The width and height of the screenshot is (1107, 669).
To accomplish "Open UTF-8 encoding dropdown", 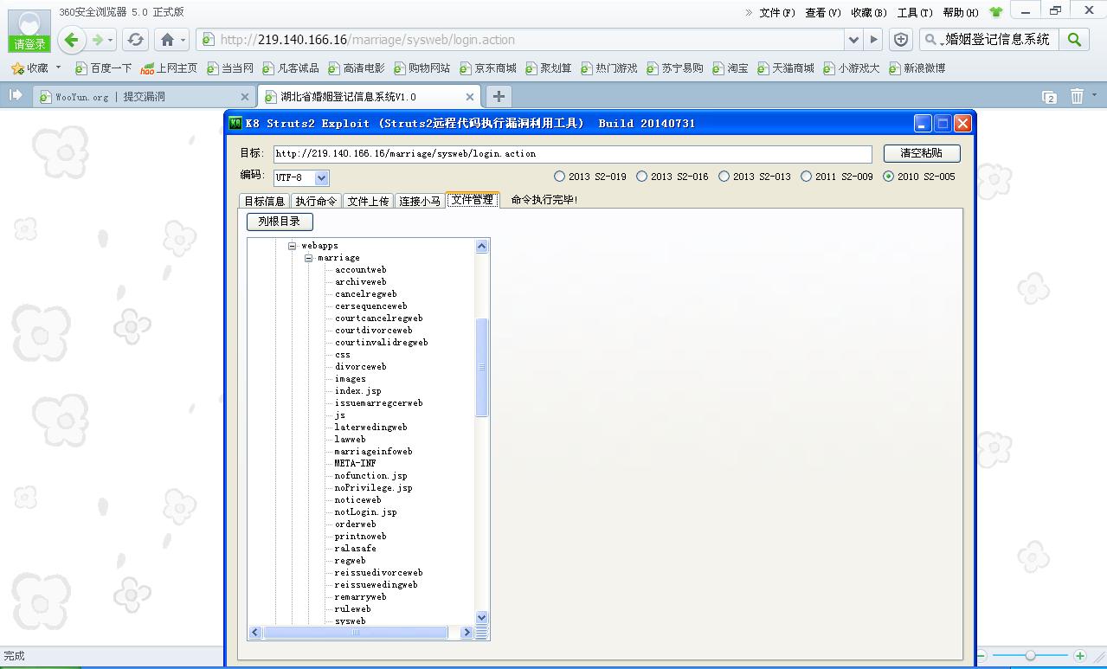I will (321, 177).
